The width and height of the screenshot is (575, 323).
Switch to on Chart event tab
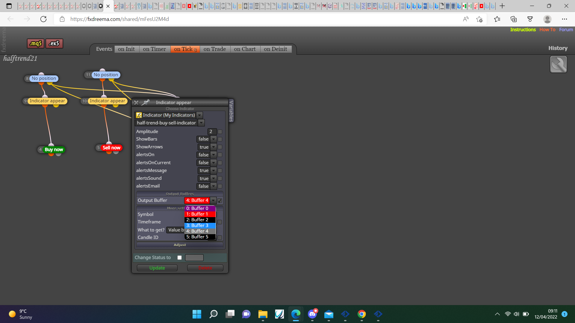[245, 49]
